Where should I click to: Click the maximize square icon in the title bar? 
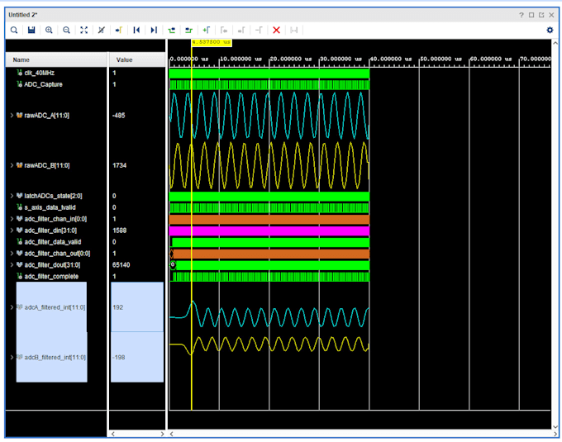(x=531, y=15)
